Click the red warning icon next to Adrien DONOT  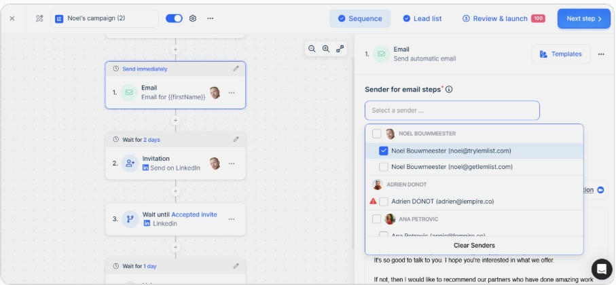[x=374, y=201]
